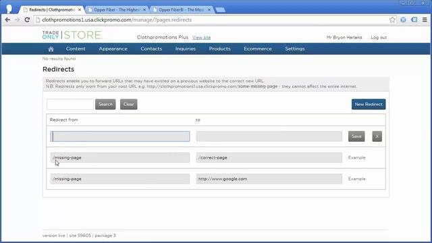
Task: Focus the empty redirect 'to' field
Action: click(x=269, y=136)
